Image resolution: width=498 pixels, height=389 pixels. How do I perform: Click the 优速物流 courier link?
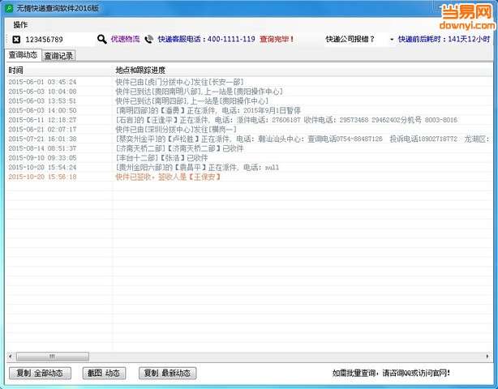(125, 39)
